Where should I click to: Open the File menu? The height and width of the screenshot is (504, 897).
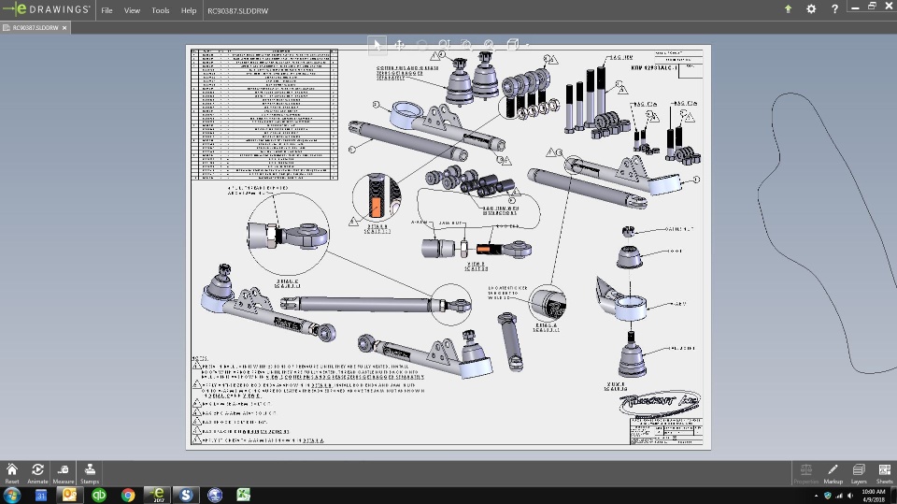(107, 10)
